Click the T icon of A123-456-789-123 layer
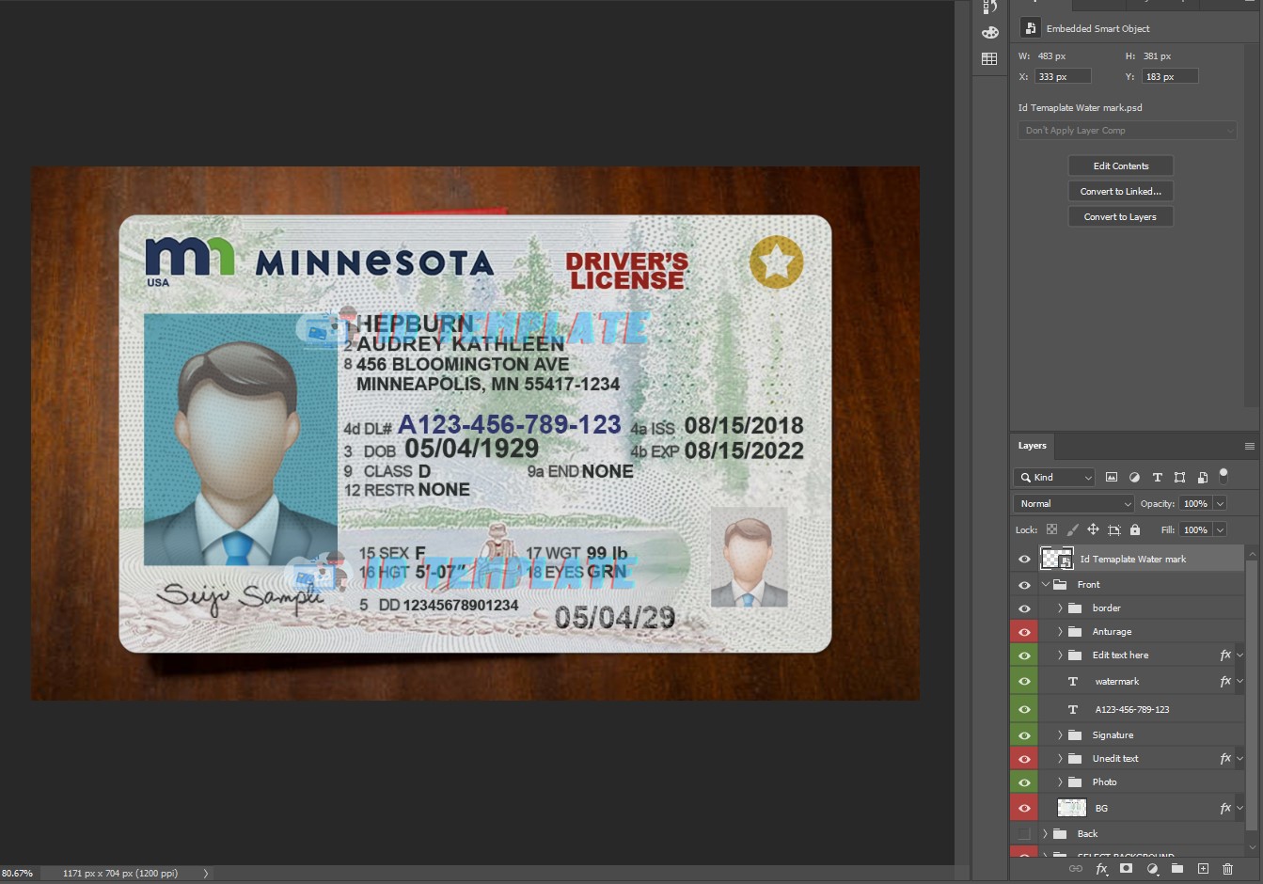 [x=1073, y=709]
